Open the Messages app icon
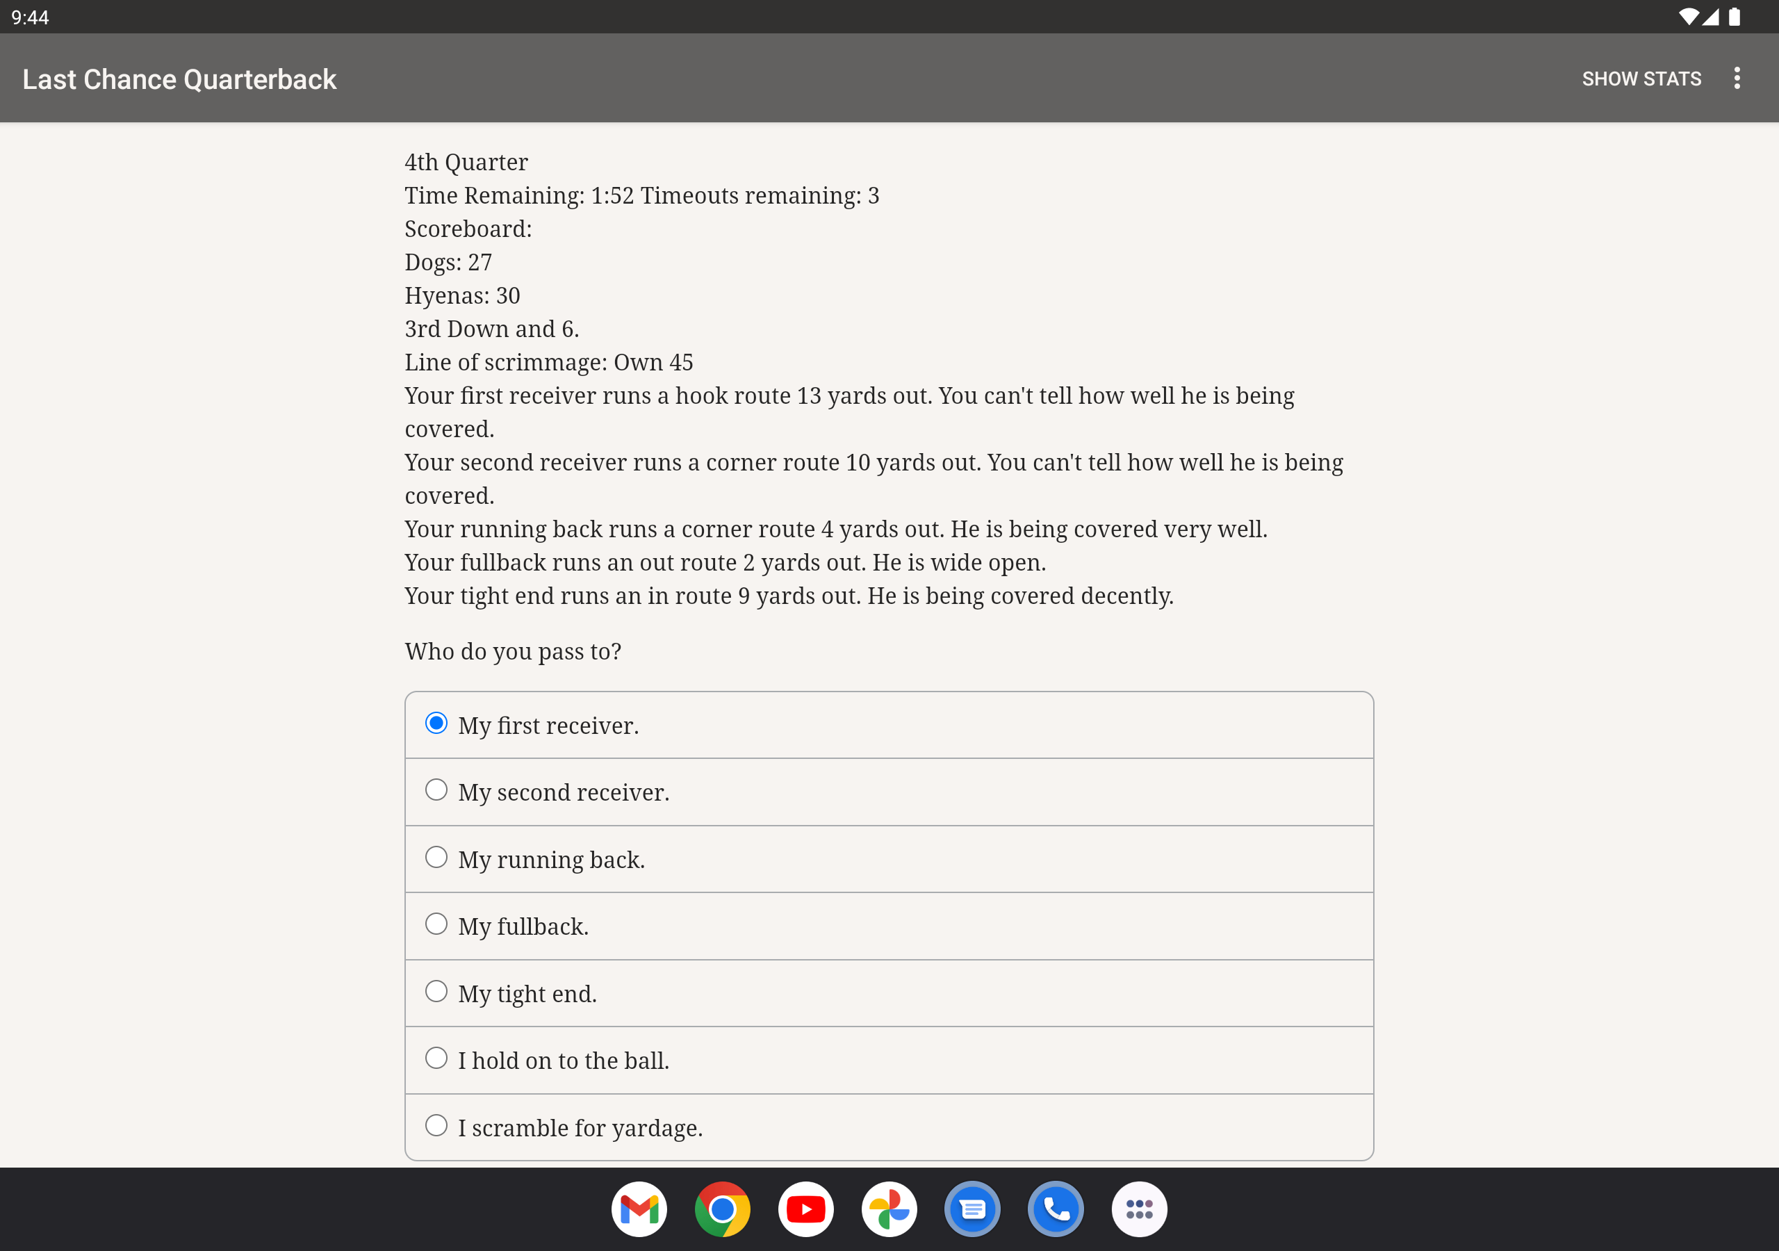1779x1251 pixels. (x=972, y=1209)
